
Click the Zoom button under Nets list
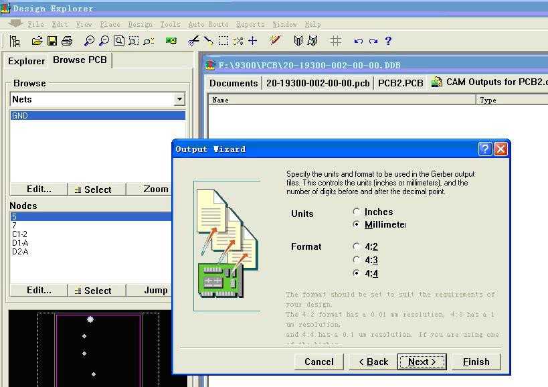click(149, 189)
